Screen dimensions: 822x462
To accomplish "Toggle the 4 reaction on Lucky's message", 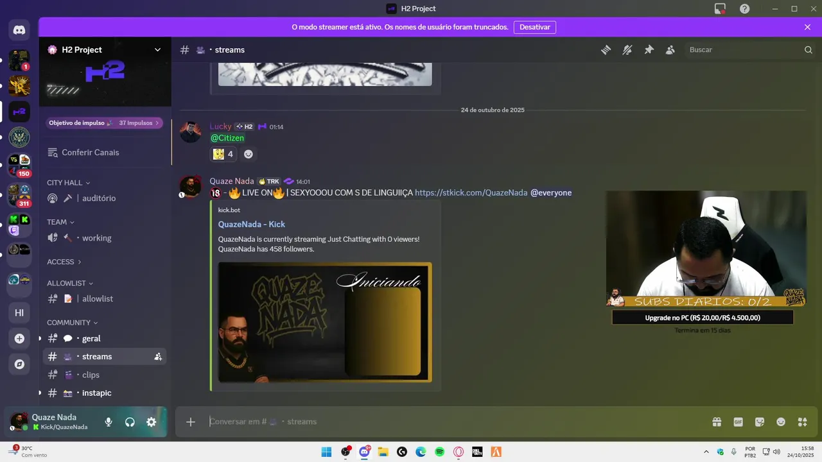I will click(x=223, y=154).
